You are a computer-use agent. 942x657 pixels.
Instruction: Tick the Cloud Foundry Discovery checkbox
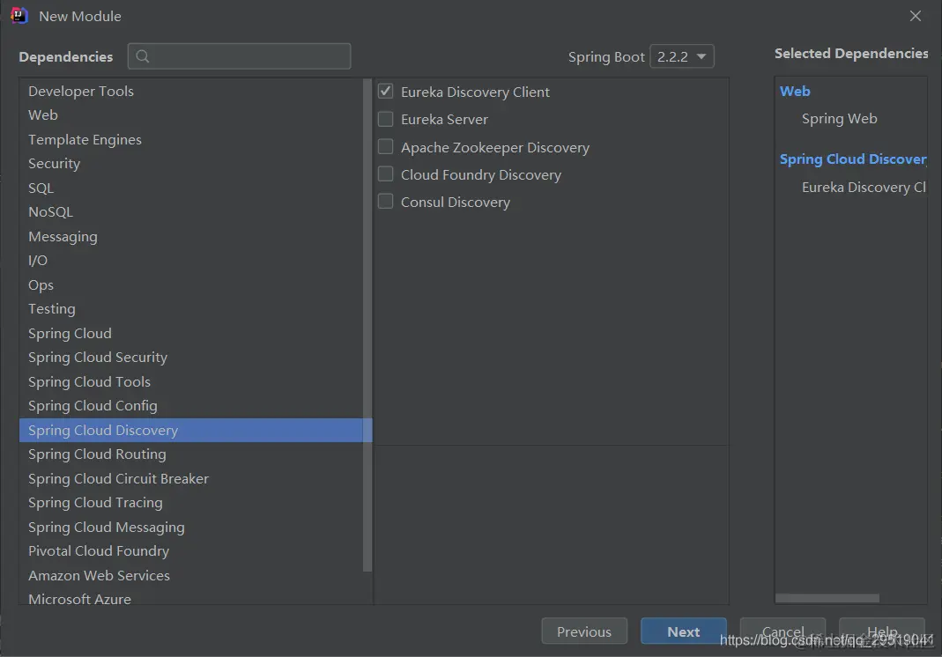[x=386, y=174]
